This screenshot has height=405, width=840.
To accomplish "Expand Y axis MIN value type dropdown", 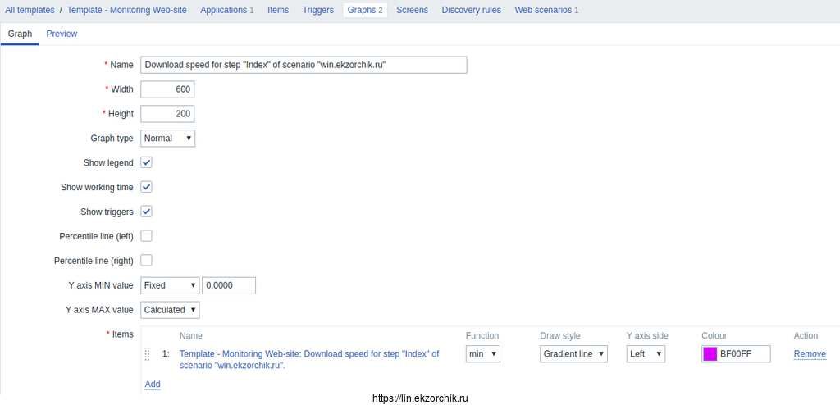I will point(170,285).
